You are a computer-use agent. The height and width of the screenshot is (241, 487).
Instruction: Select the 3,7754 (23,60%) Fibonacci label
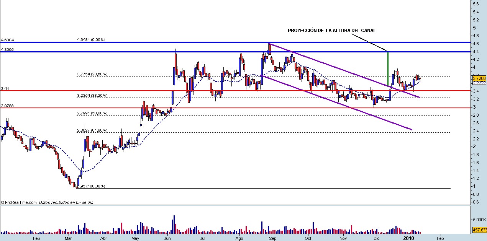click(x=92, y=74)
